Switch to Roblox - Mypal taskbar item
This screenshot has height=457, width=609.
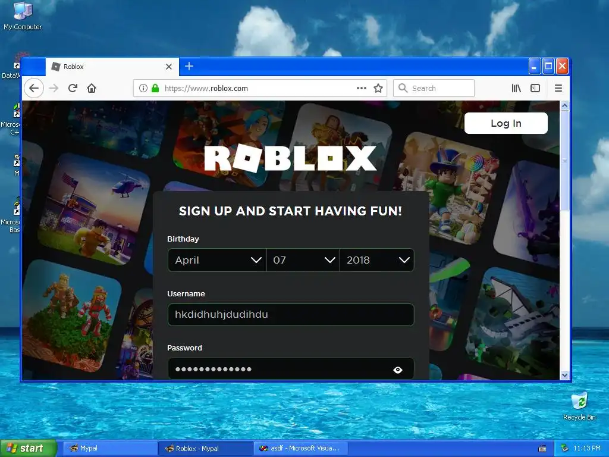coord(206,449)
